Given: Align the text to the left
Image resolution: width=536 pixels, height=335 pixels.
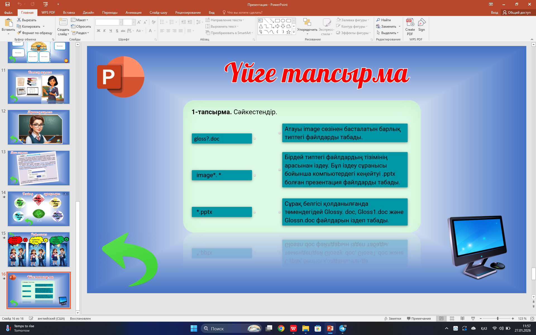Looking at the screenshot, I should coord(162,31).
